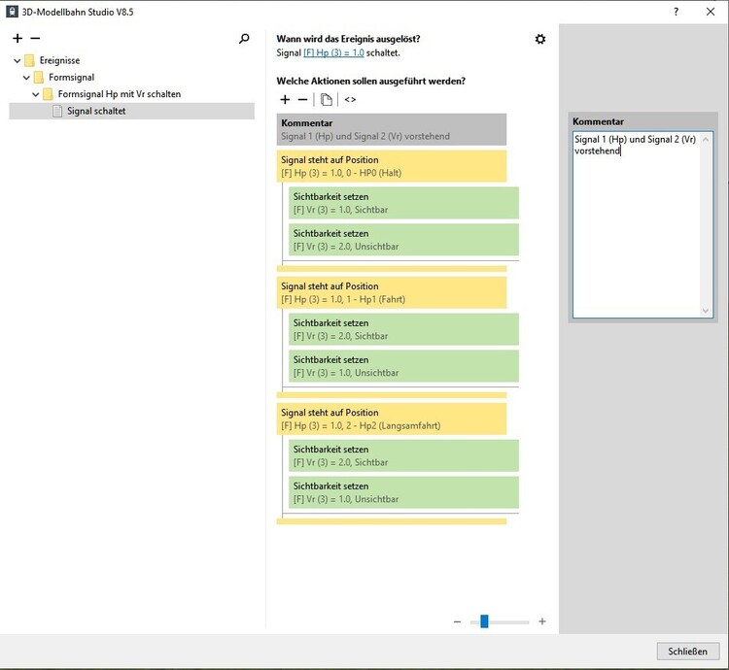Select action Vr (3) = 1.0, Sichtbar

click(x=403, y=203)
